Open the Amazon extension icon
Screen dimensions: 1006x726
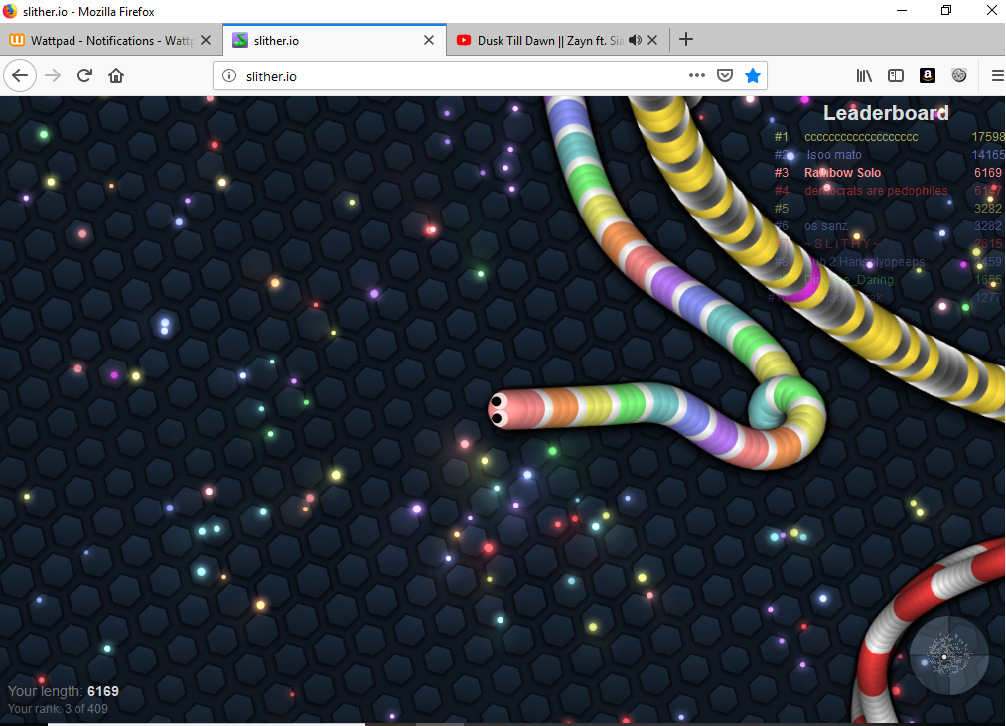click(x=928, y=75)
